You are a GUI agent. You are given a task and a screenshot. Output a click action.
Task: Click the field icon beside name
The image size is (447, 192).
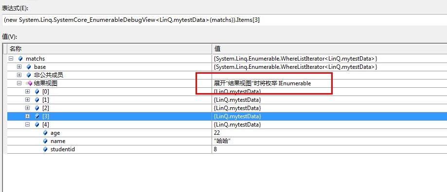pos(45,141)
